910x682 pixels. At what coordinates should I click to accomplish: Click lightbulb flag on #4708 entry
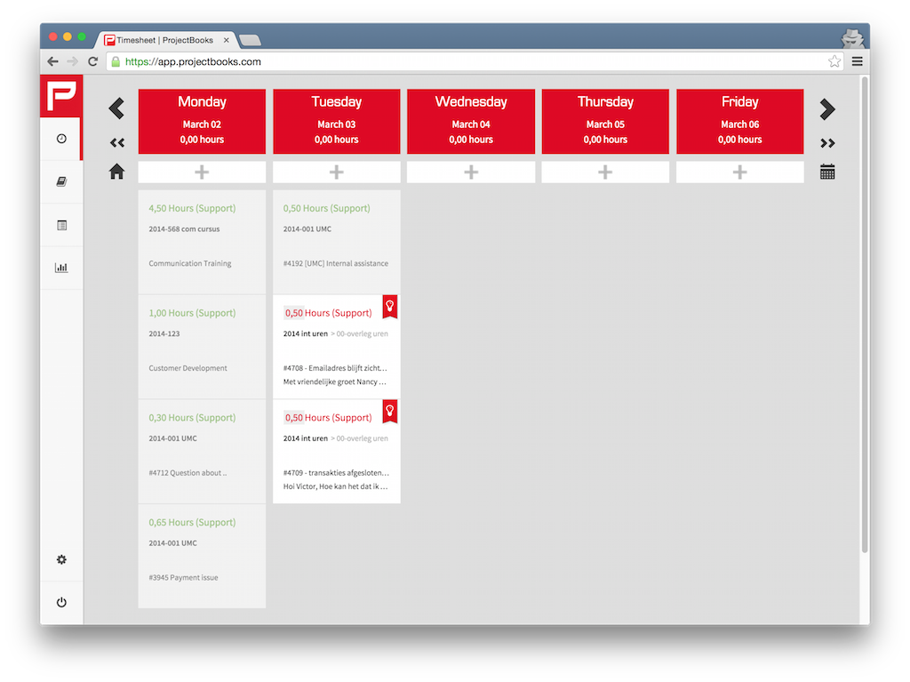(389, 307)
